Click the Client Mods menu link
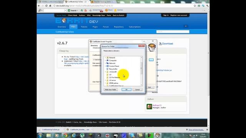 pyautogui.click(x=73, y=15)
